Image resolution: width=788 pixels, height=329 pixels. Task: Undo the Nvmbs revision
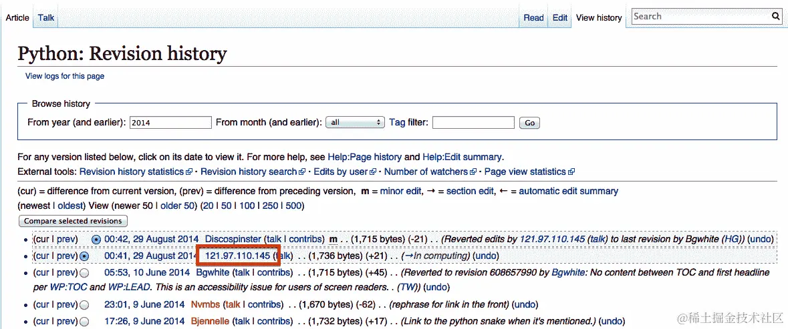tap(525, 304)
